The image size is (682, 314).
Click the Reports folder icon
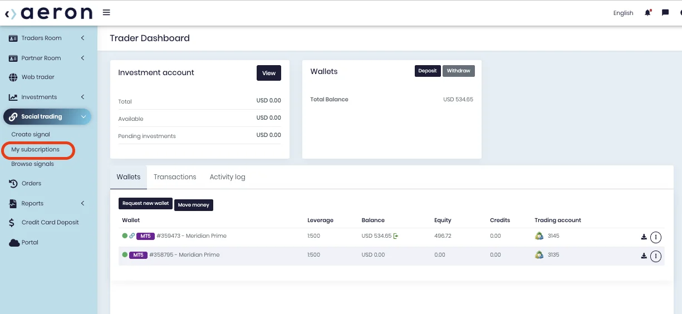coord(13,204)
